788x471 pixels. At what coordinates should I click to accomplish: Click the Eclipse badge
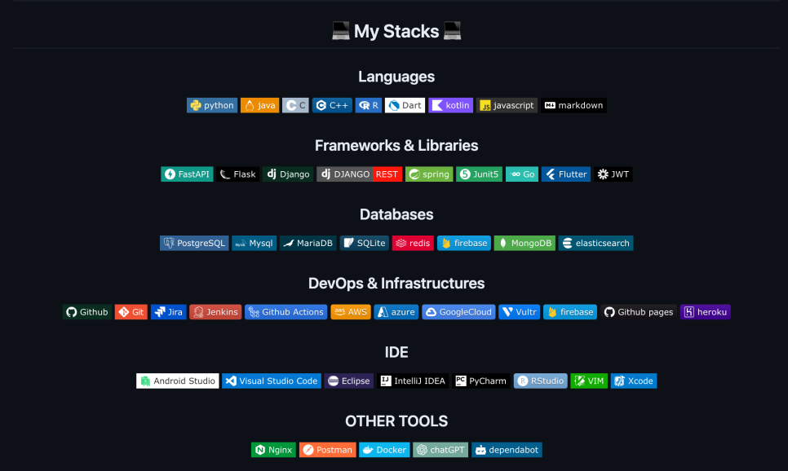[349, 381]
